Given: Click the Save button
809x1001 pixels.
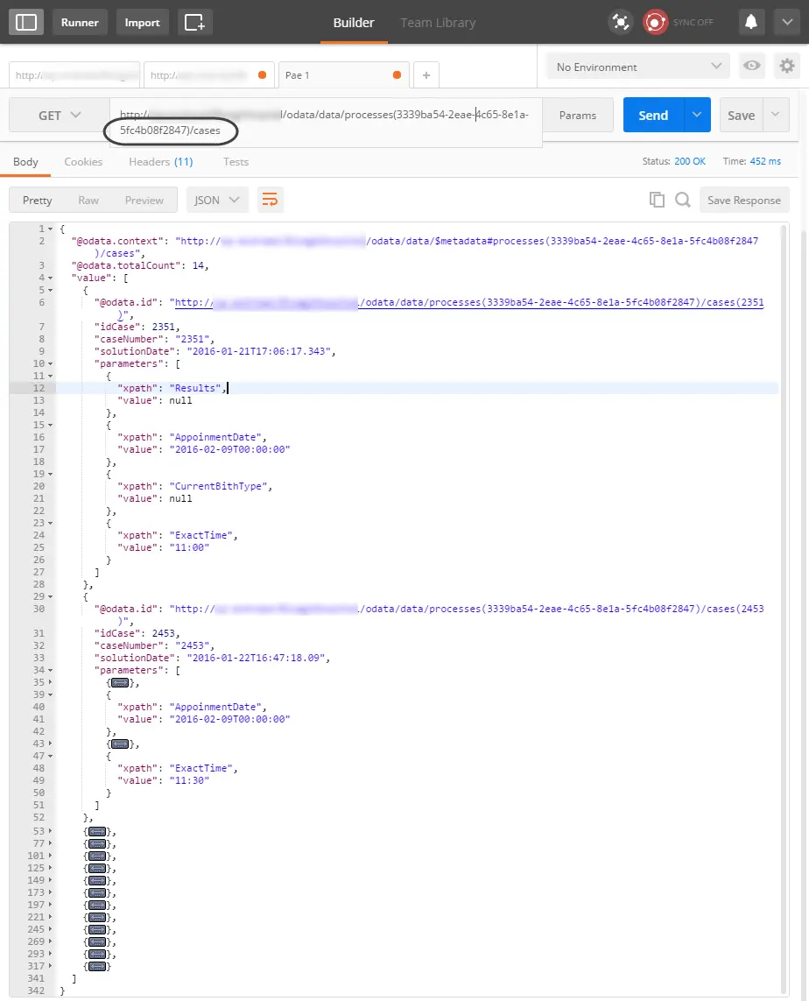Looking at the screenshot, I should (741, 115).
